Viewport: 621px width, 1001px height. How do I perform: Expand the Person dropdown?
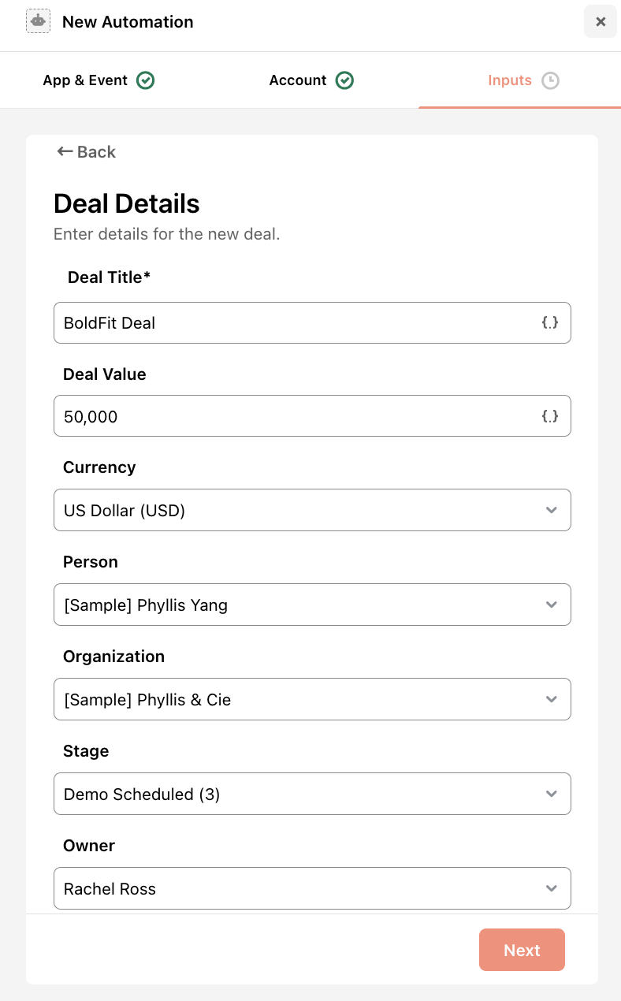pos(312,605)
